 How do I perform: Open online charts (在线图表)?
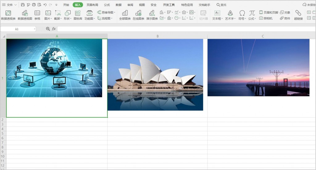(x=139, y=15)
